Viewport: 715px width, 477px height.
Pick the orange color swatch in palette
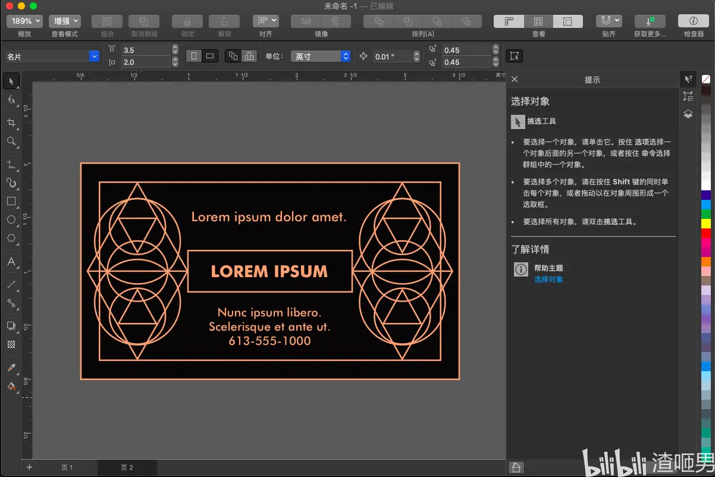point(706,261)
